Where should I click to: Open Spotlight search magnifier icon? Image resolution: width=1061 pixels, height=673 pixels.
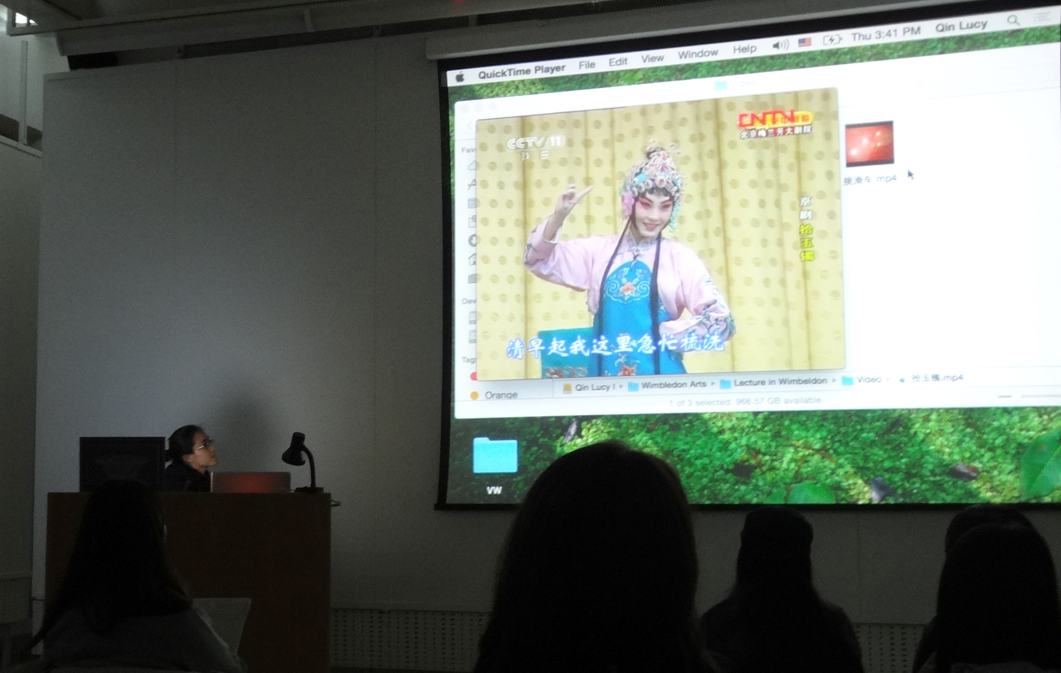pyautogui.click(x=1013, y=20)
